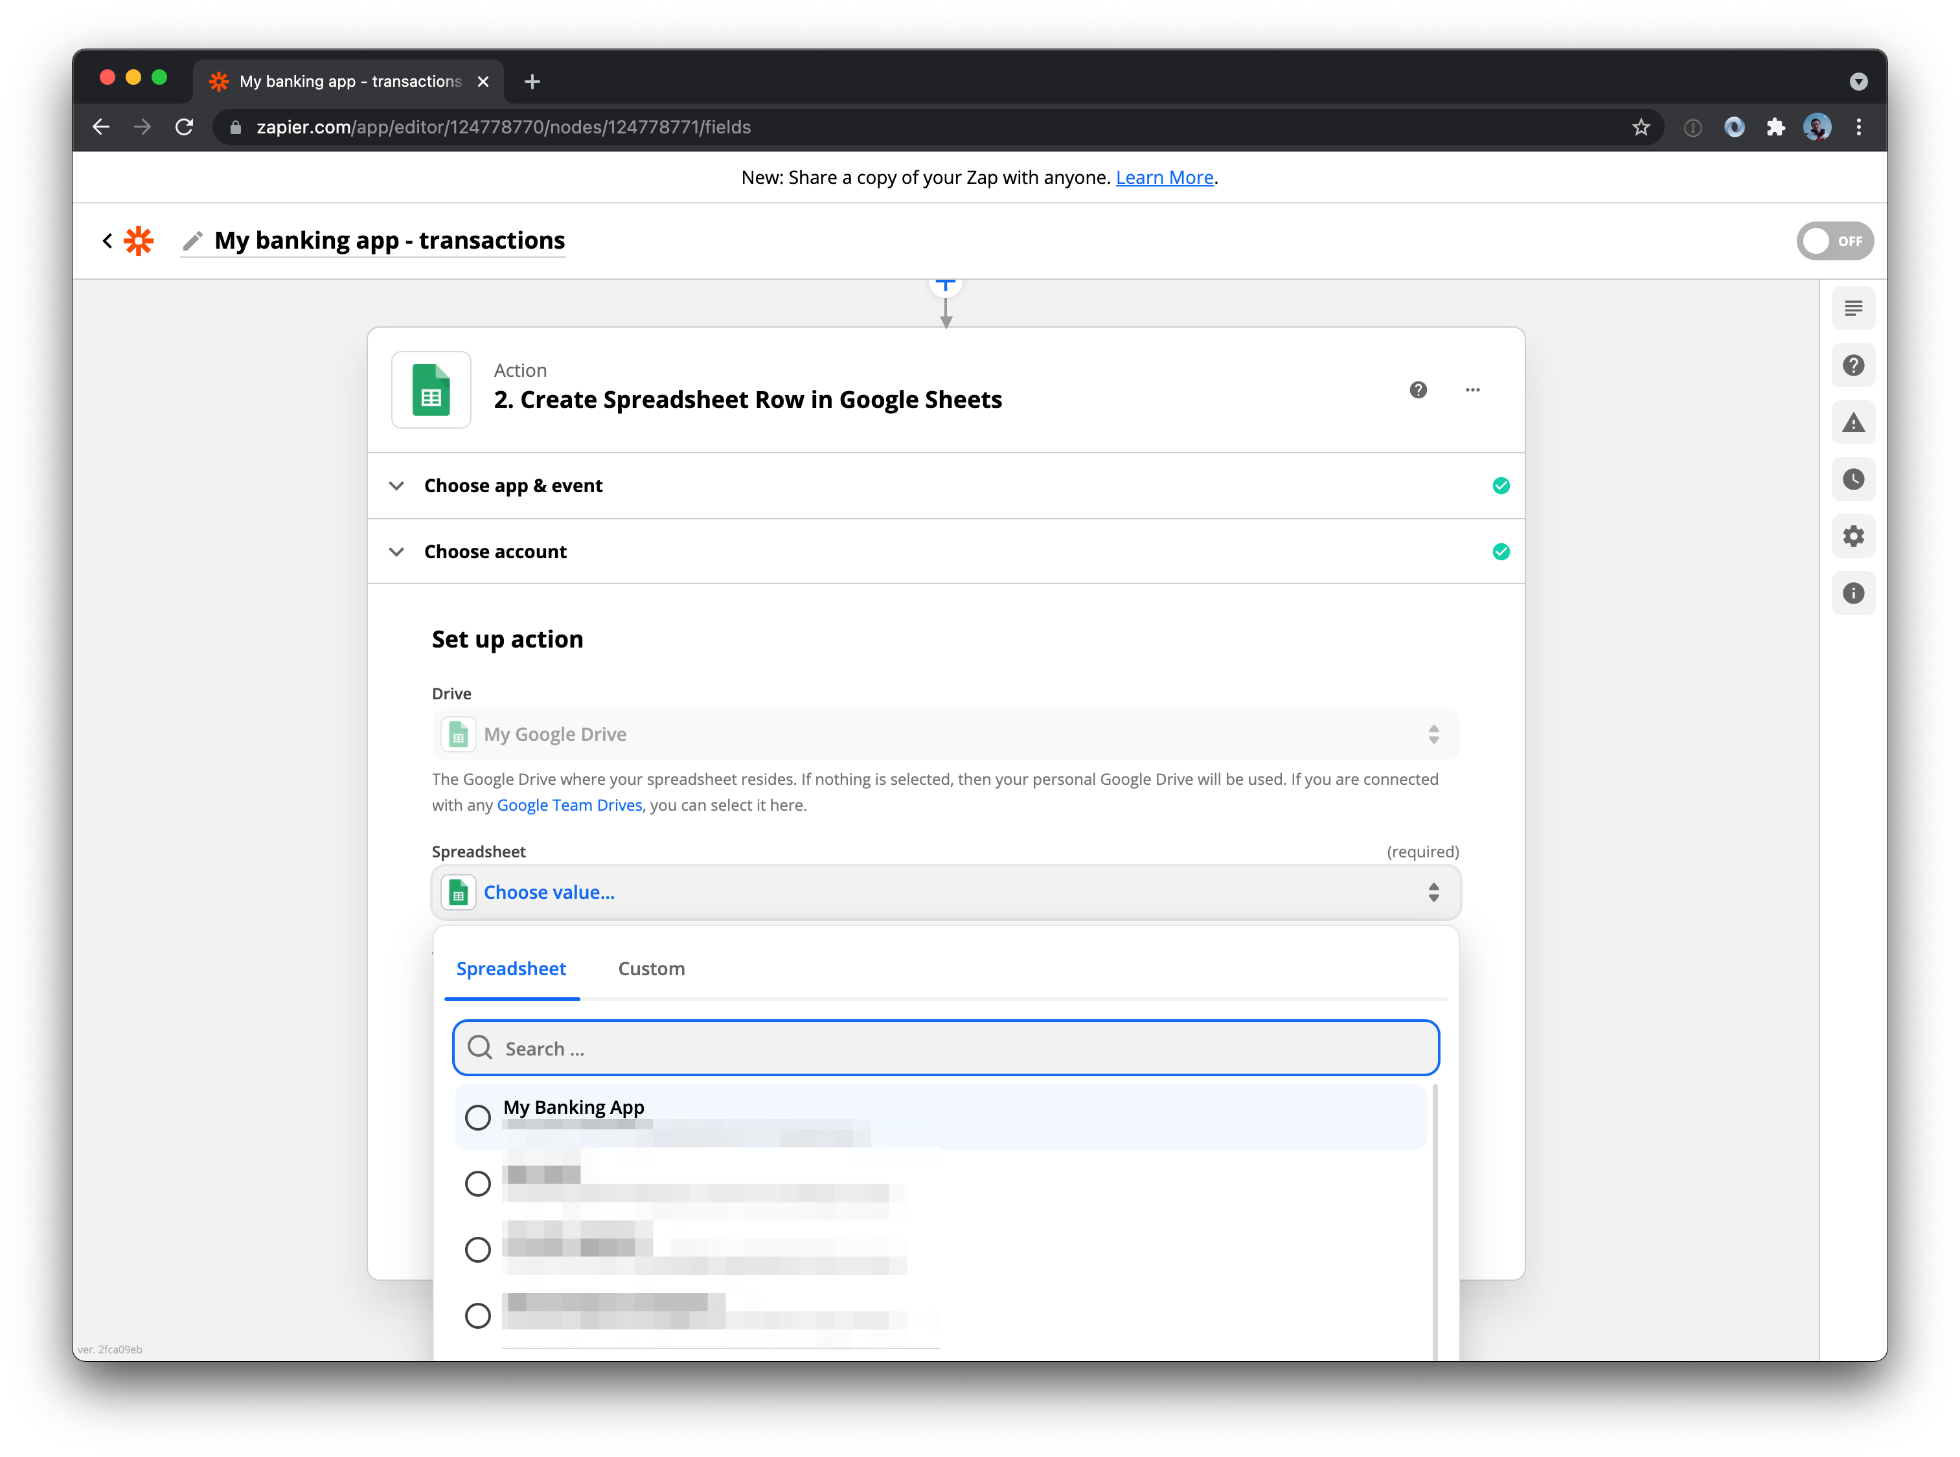
Task: Open the Spreadsheet Choose value dropdown
Action: click(946, 892)
